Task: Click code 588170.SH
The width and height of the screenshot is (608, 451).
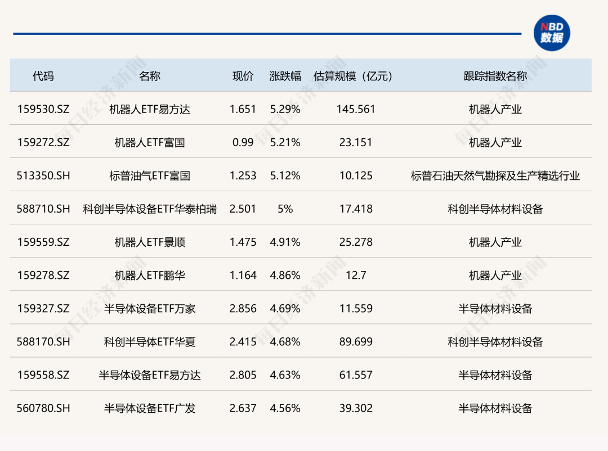Action: point(43,342)
